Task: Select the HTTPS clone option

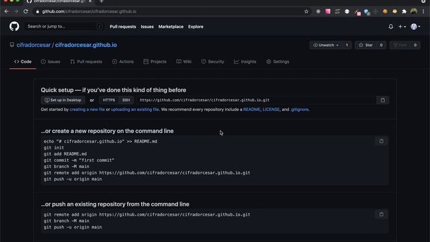Action: point(109,100)
